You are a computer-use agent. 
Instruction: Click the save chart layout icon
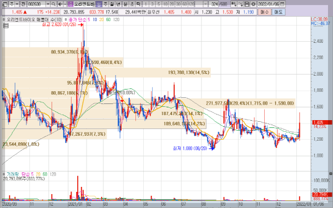tap(247, 4)
